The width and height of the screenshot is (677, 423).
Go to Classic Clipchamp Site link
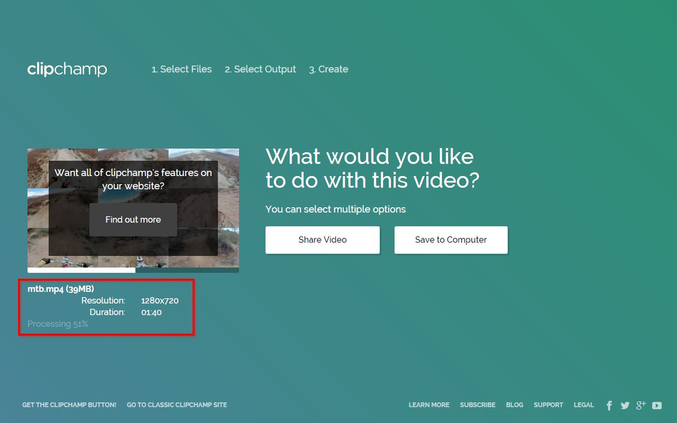coord(177,405)
